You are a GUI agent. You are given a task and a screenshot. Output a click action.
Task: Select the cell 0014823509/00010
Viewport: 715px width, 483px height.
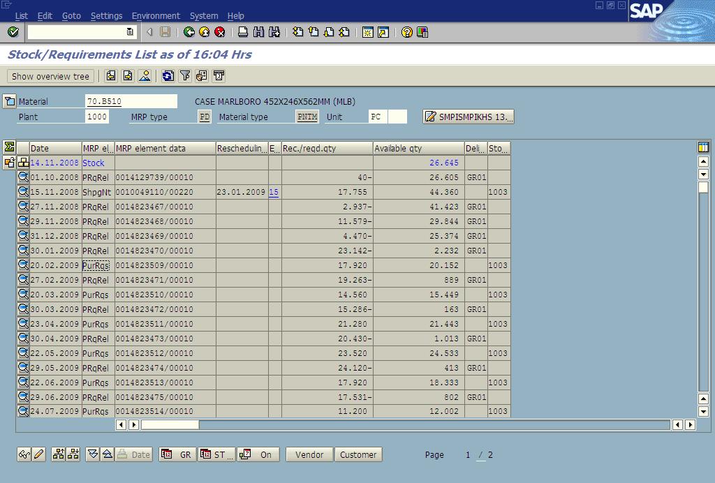coord(165,265)
